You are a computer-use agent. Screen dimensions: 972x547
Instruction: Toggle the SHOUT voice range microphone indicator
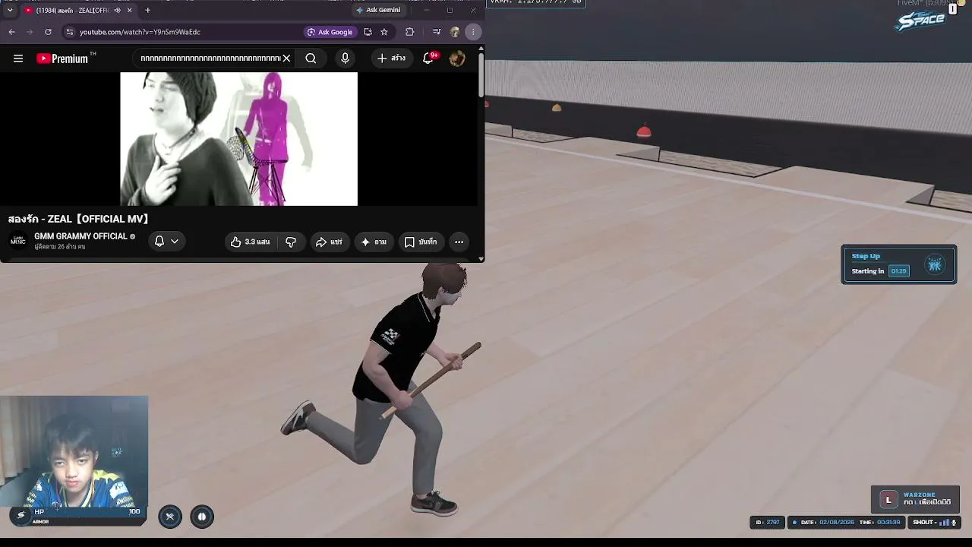(934, 523)
